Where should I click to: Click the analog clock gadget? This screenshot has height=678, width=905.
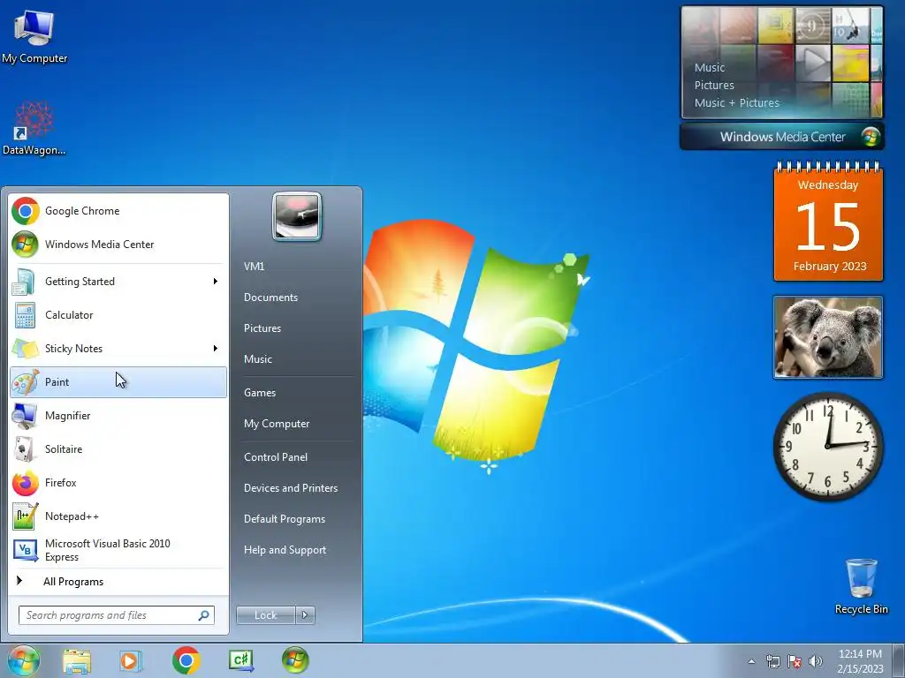828,447
